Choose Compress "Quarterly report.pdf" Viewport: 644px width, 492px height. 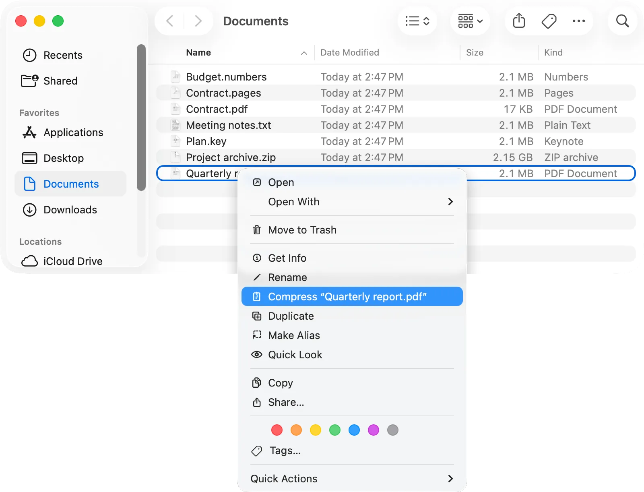(x=352, y=297)
